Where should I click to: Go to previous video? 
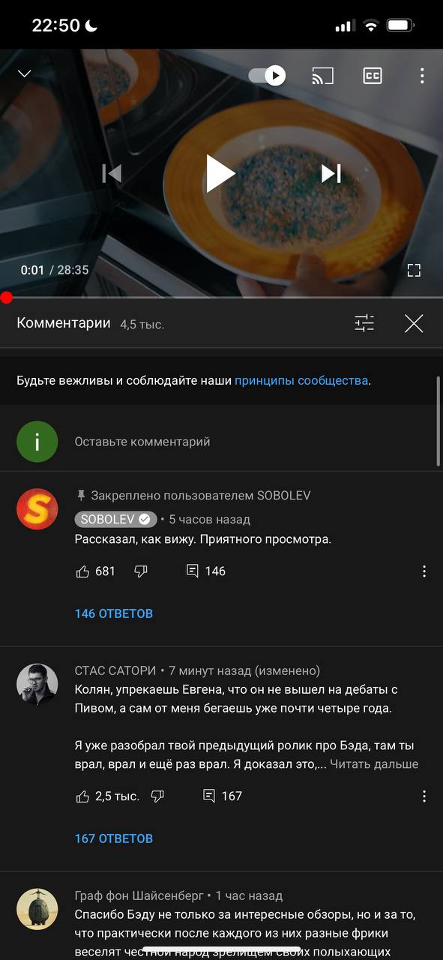click(112, 173)
